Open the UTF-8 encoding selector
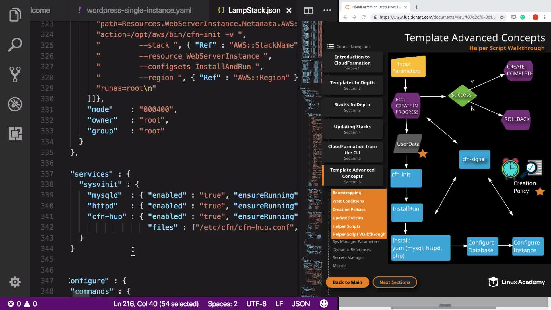The image size is (551, 310). coord(256,304)
